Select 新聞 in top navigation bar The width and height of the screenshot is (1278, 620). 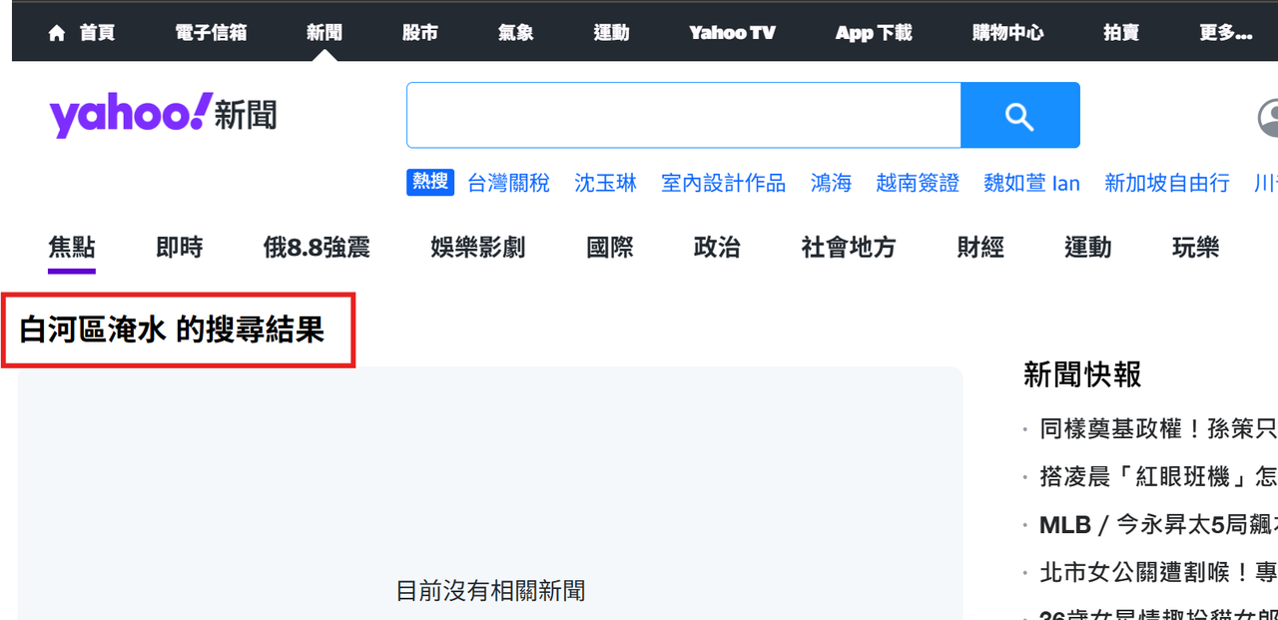click(324, 33)
